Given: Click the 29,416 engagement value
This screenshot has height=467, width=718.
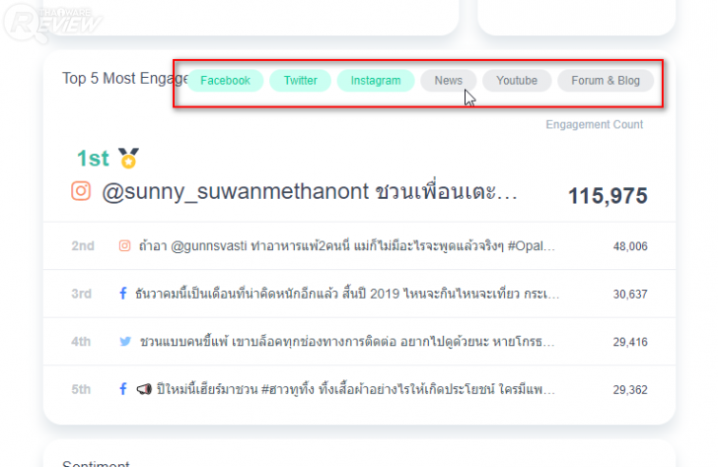Looking at the screenshot, I should coord(630,342).
